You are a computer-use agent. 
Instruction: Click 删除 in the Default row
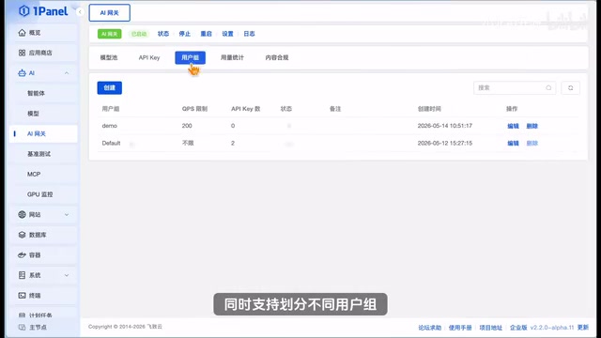tap(532, 143)
